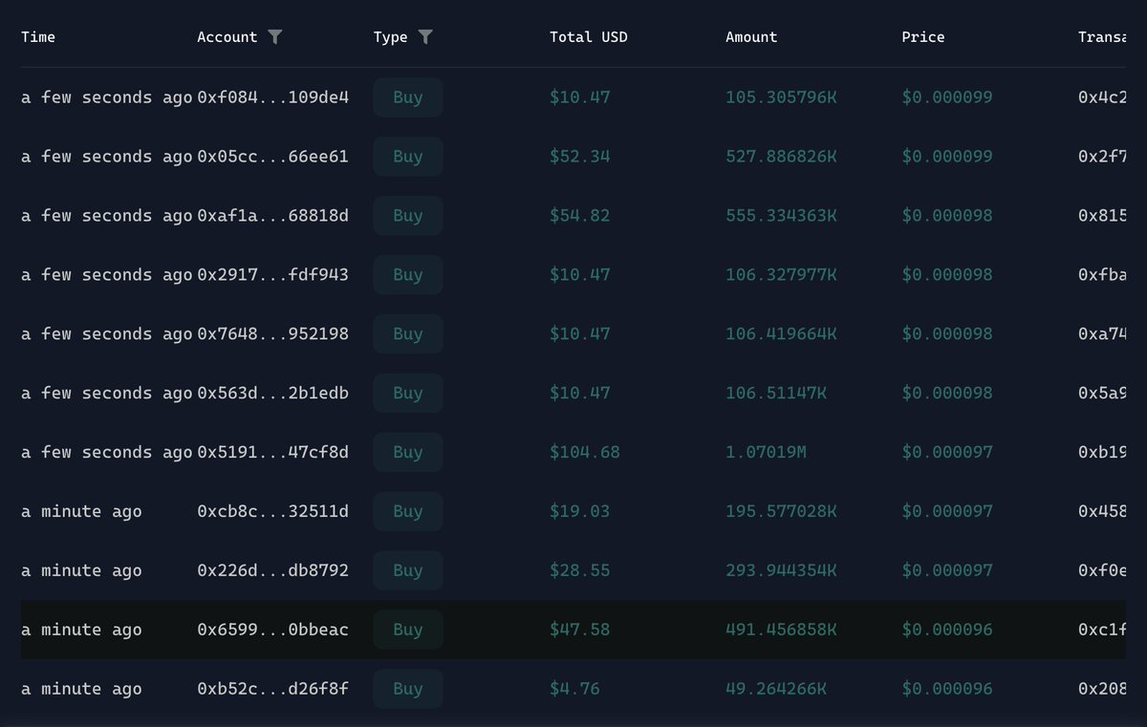Select the 106.419664K amount cell
Image resolution: width=1147 pixels, height=727 pixels.
pyautogui.click(x=782, y=334)
